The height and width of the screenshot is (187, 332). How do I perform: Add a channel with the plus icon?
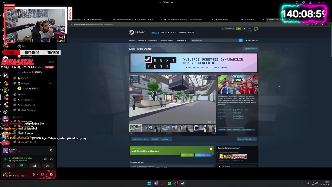point(53,117)
